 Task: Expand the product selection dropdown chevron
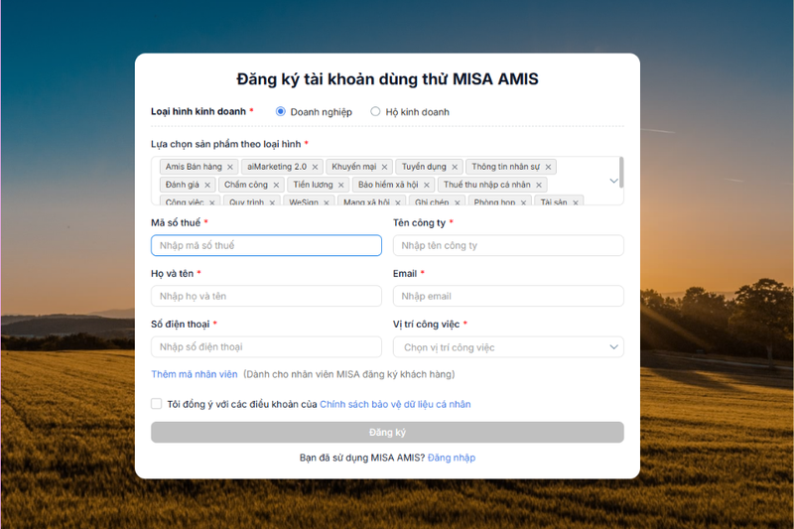pos(613,181)
